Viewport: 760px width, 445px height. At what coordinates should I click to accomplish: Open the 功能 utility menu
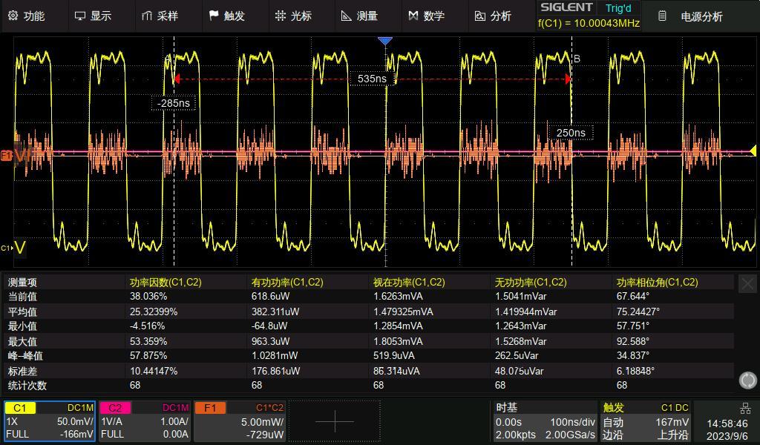pos(27,16)
